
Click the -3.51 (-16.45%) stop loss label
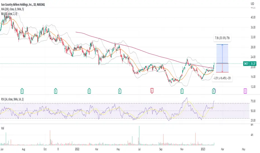coord(222,78)
